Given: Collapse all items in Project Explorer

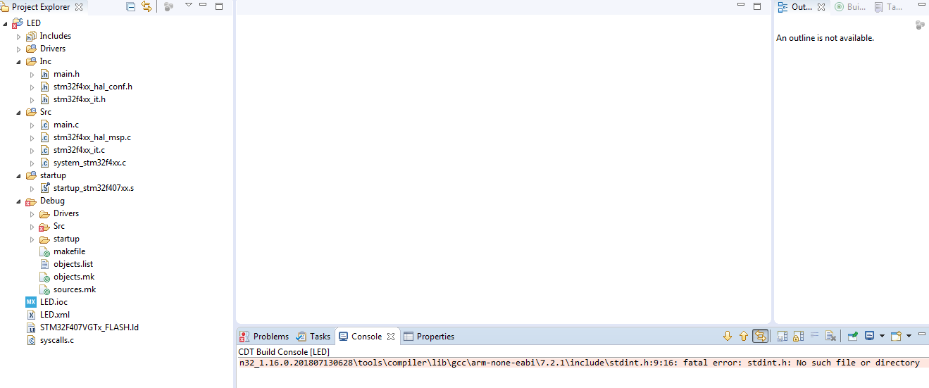Looking at the screenshot, I should (131, 6).
